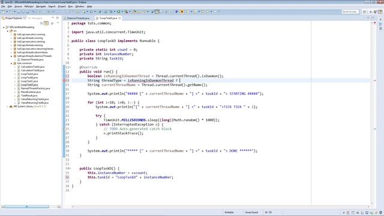Click the green Run button in toolbar

[119, 11]
